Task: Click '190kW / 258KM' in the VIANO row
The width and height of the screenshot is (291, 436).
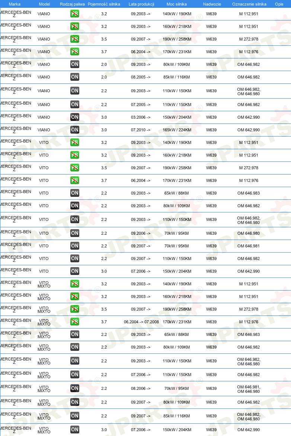Action: [177, 39]
